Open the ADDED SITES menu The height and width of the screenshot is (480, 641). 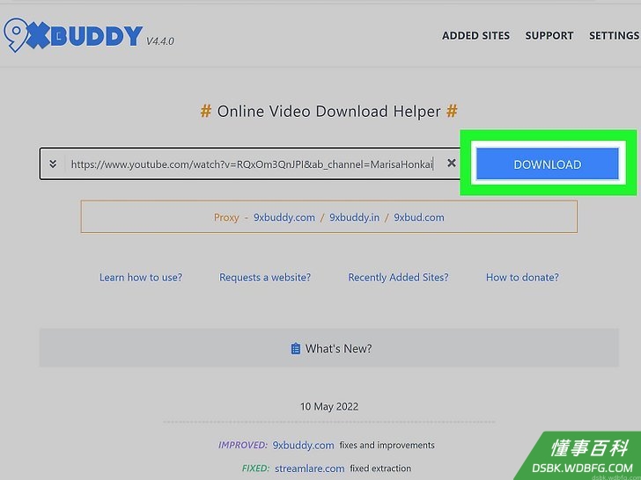point(475,36)
